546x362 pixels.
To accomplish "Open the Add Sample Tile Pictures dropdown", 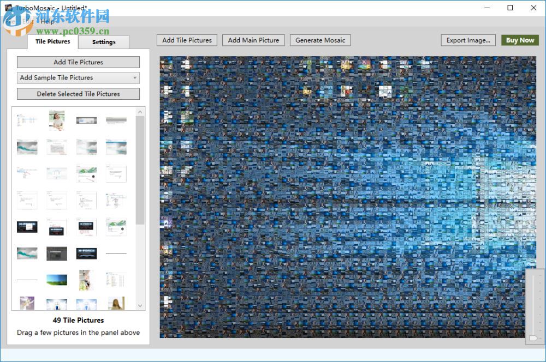I will tap(78, 78).
